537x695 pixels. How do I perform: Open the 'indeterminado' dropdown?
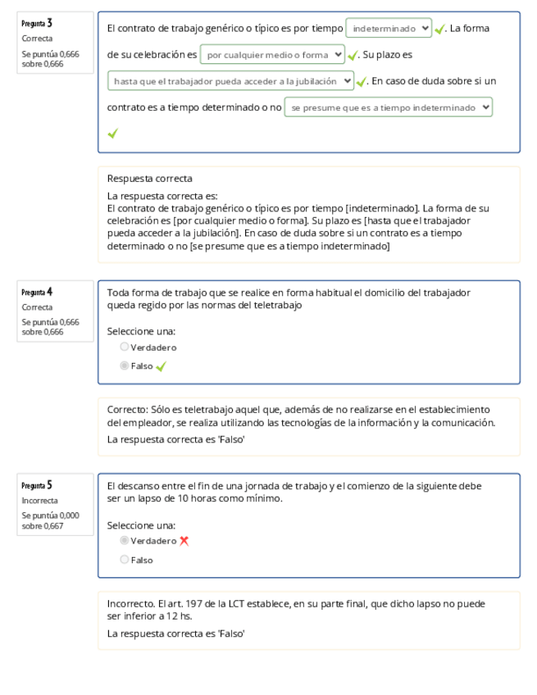[389, 29]
